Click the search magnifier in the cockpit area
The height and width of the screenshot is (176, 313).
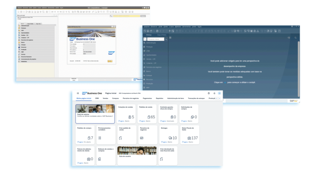pyautogui.click(x=295, y=38)
